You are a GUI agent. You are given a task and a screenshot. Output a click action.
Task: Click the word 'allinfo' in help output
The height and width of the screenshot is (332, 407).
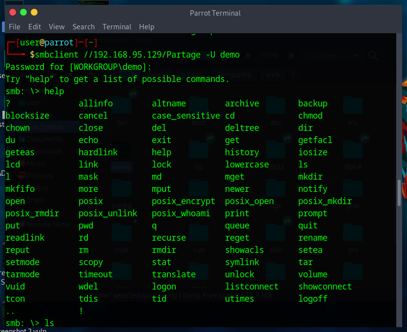[x=96, y=104]
